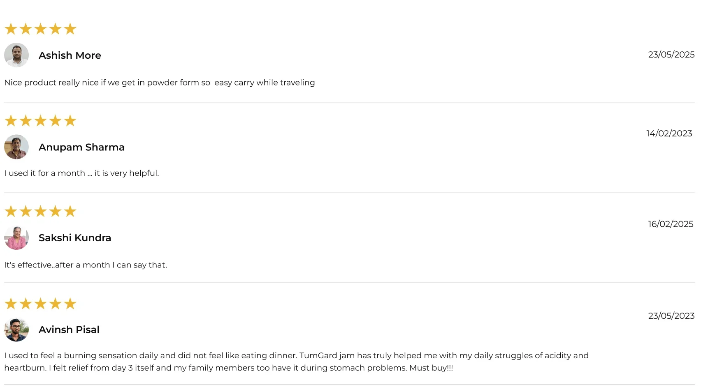701x387 pixels.
Task: Click the review date 23/05/2025
Action: pos(671,55)
